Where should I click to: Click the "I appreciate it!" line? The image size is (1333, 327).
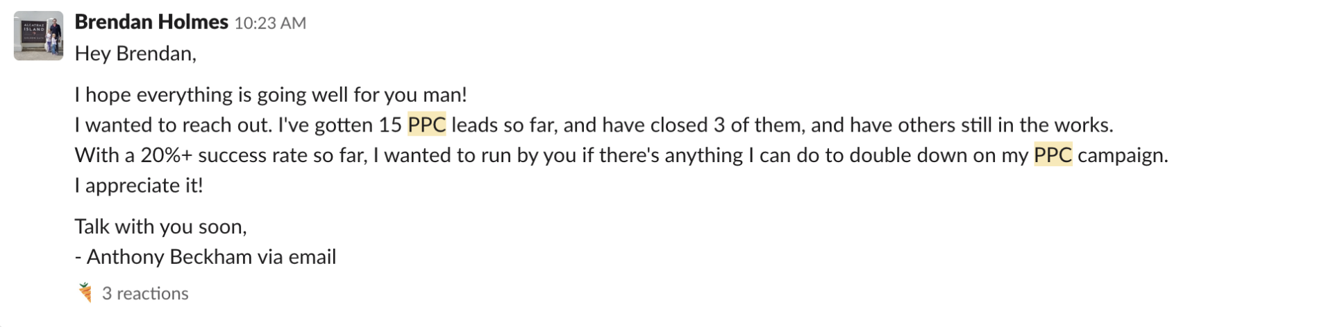[x=139, y=186]
